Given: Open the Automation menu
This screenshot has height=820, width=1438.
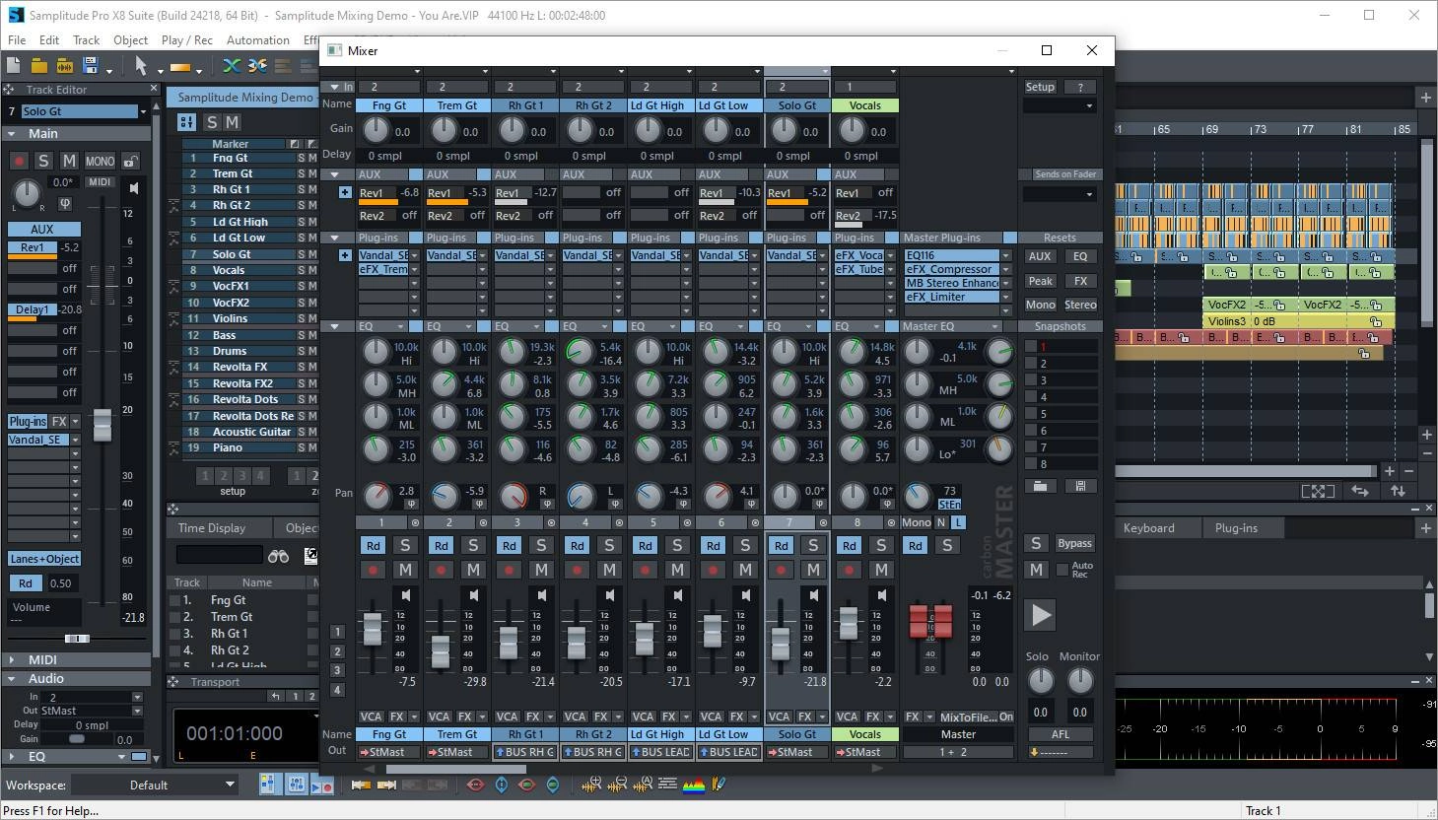Looking at the screenshot, I should point(257,40).
